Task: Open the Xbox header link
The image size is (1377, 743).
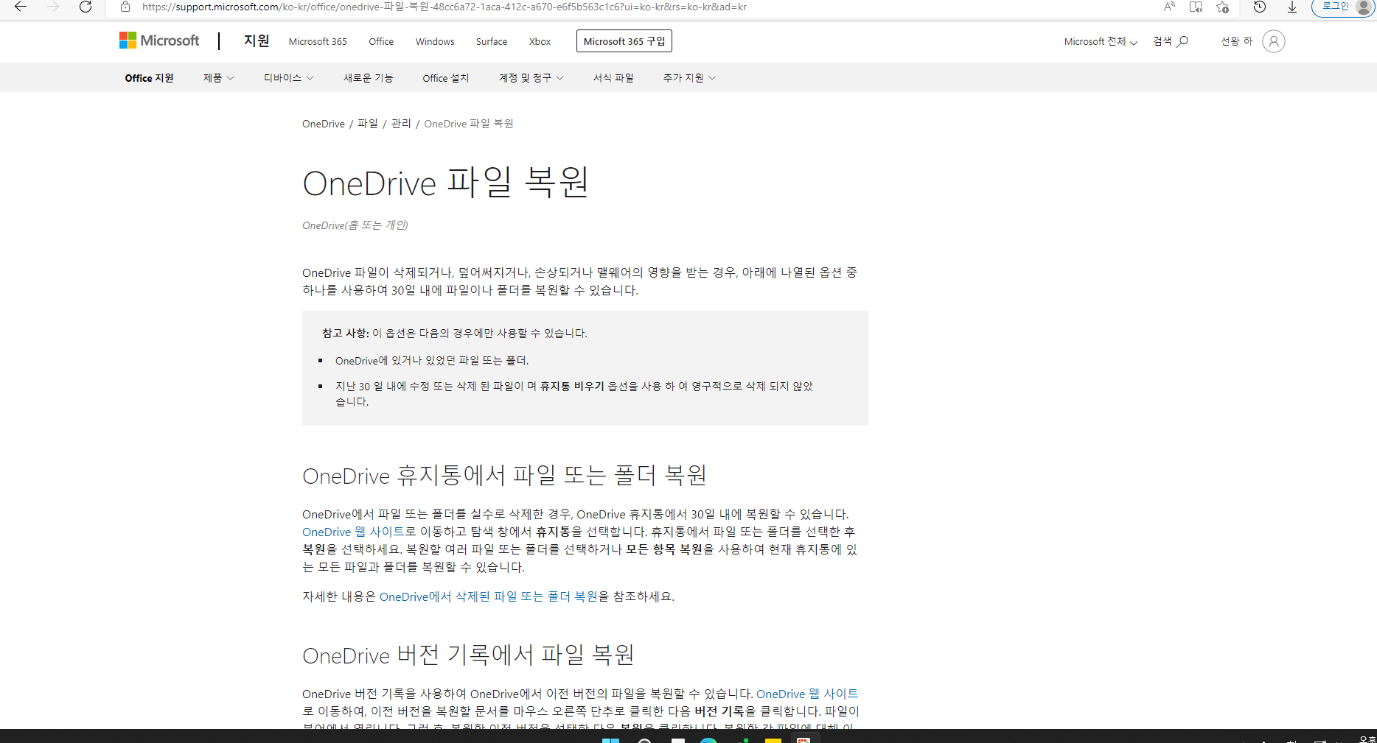Action: point(540,41)
